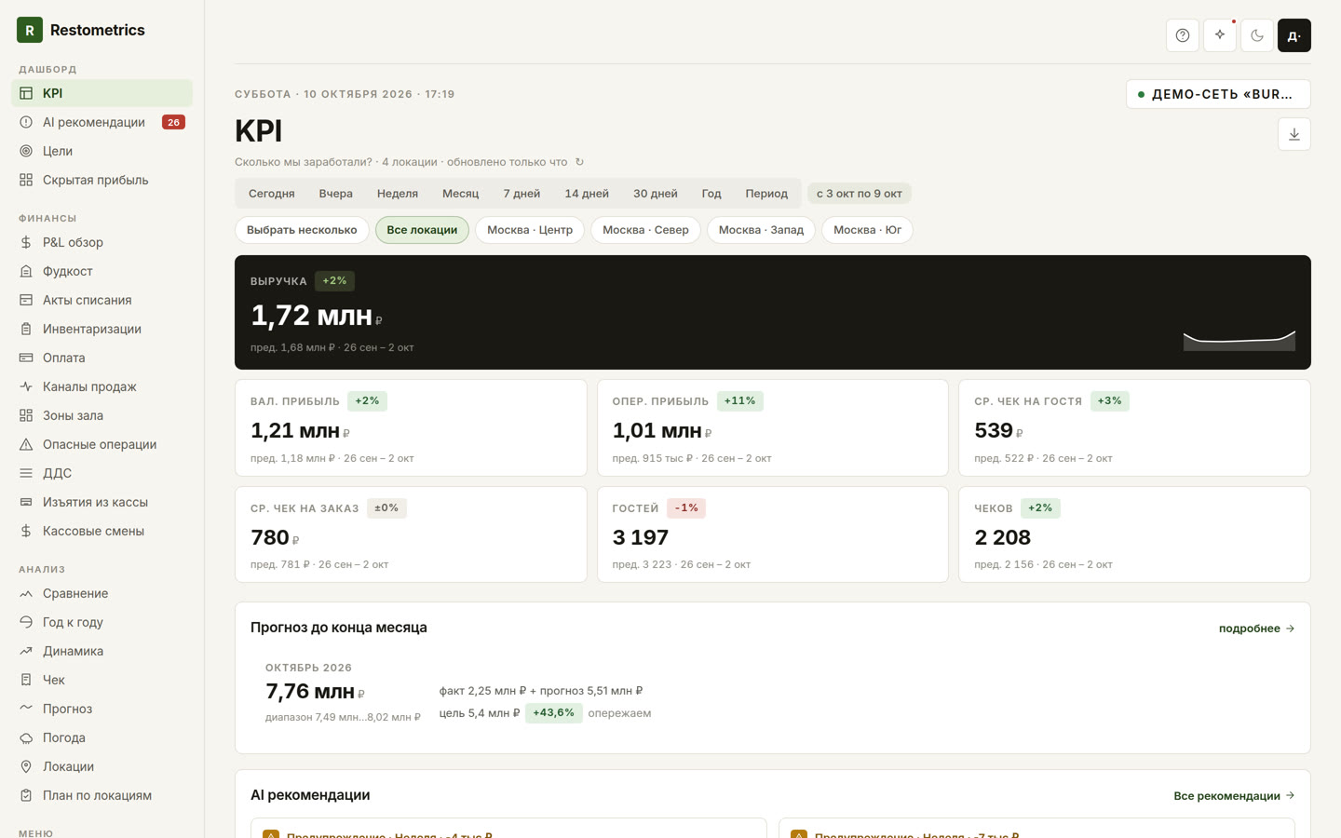The width and height of the screenshot is (1341, 838).
Task: Filter by Москва · Юг location
Action: coord(867,230)
